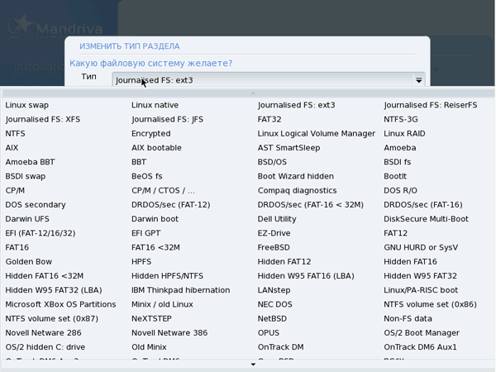Choose NEC DOS
496x372 pixels.
(275, 304)
